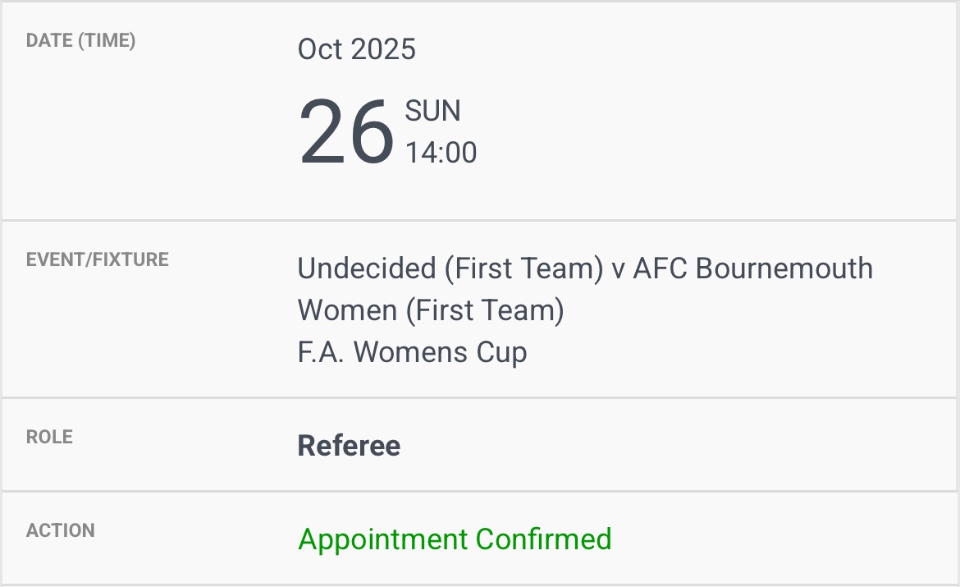This screenshot has height=587, width=960.
Task: Click the DATE (TIME) row label
Action: coord(80,40)
